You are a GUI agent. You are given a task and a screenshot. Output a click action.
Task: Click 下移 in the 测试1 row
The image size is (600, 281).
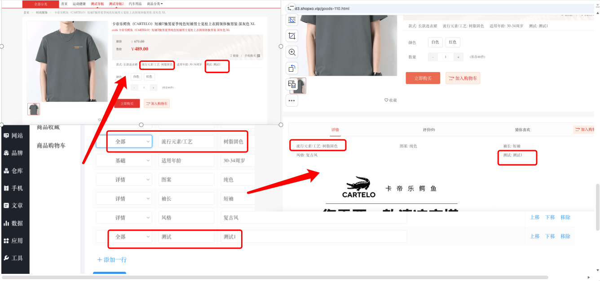pos(550,236)
